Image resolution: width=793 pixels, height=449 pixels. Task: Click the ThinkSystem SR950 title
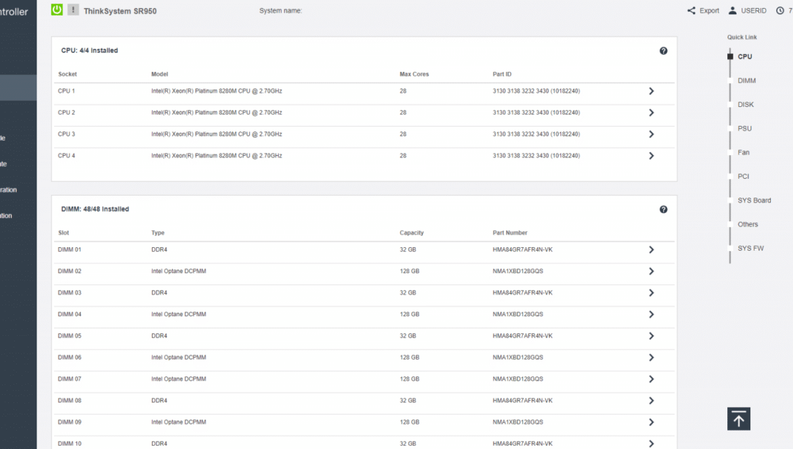click(x=121, y=11)
